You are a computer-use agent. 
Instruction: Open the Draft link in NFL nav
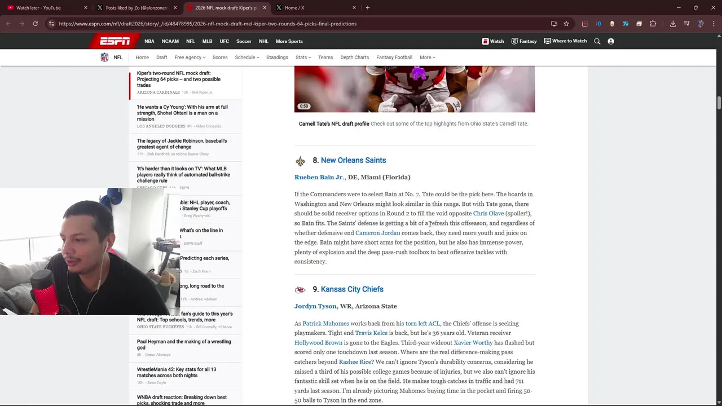click(162, 58)
